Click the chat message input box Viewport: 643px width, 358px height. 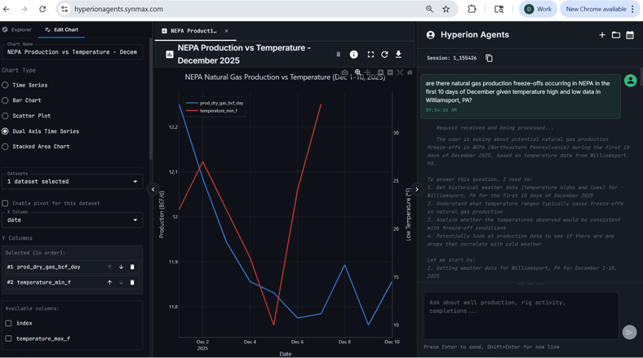coord(521,315)
